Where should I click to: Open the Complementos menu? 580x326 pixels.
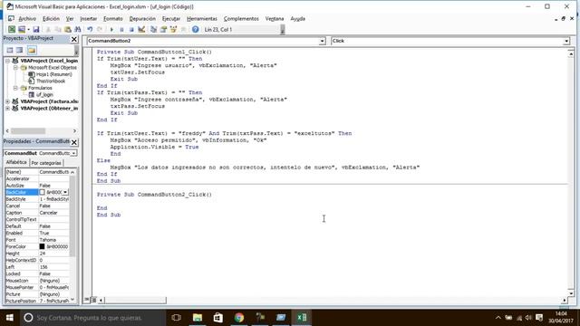coord(241,18)
